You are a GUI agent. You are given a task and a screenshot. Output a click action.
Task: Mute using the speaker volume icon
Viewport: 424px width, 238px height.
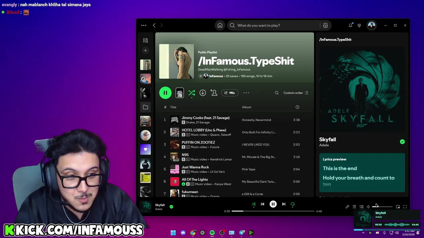(x=368, y=207)
